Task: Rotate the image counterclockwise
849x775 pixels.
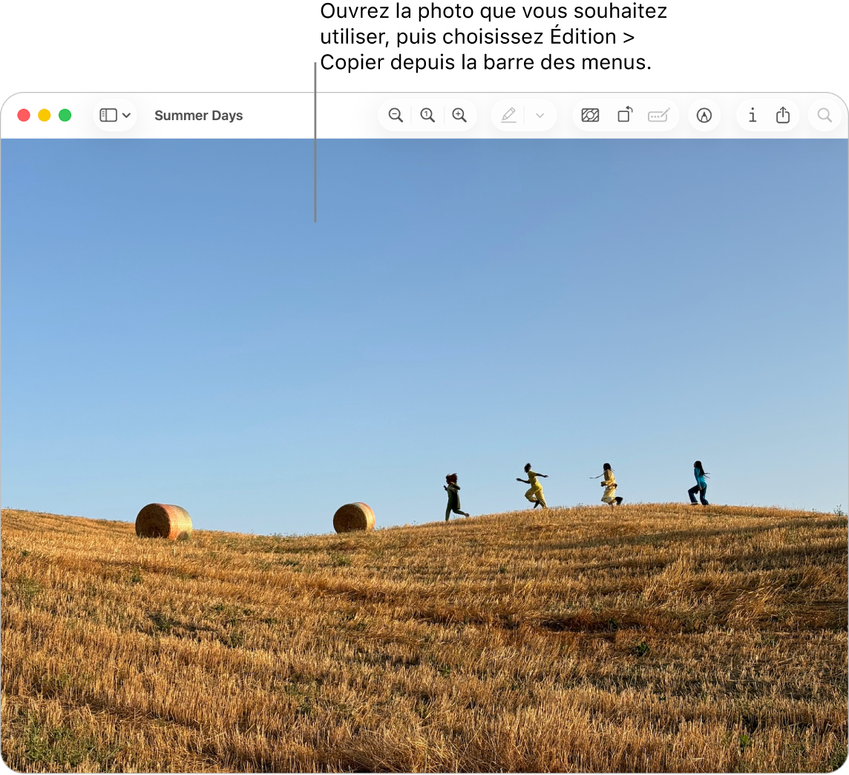Action: tap(624, 115)
